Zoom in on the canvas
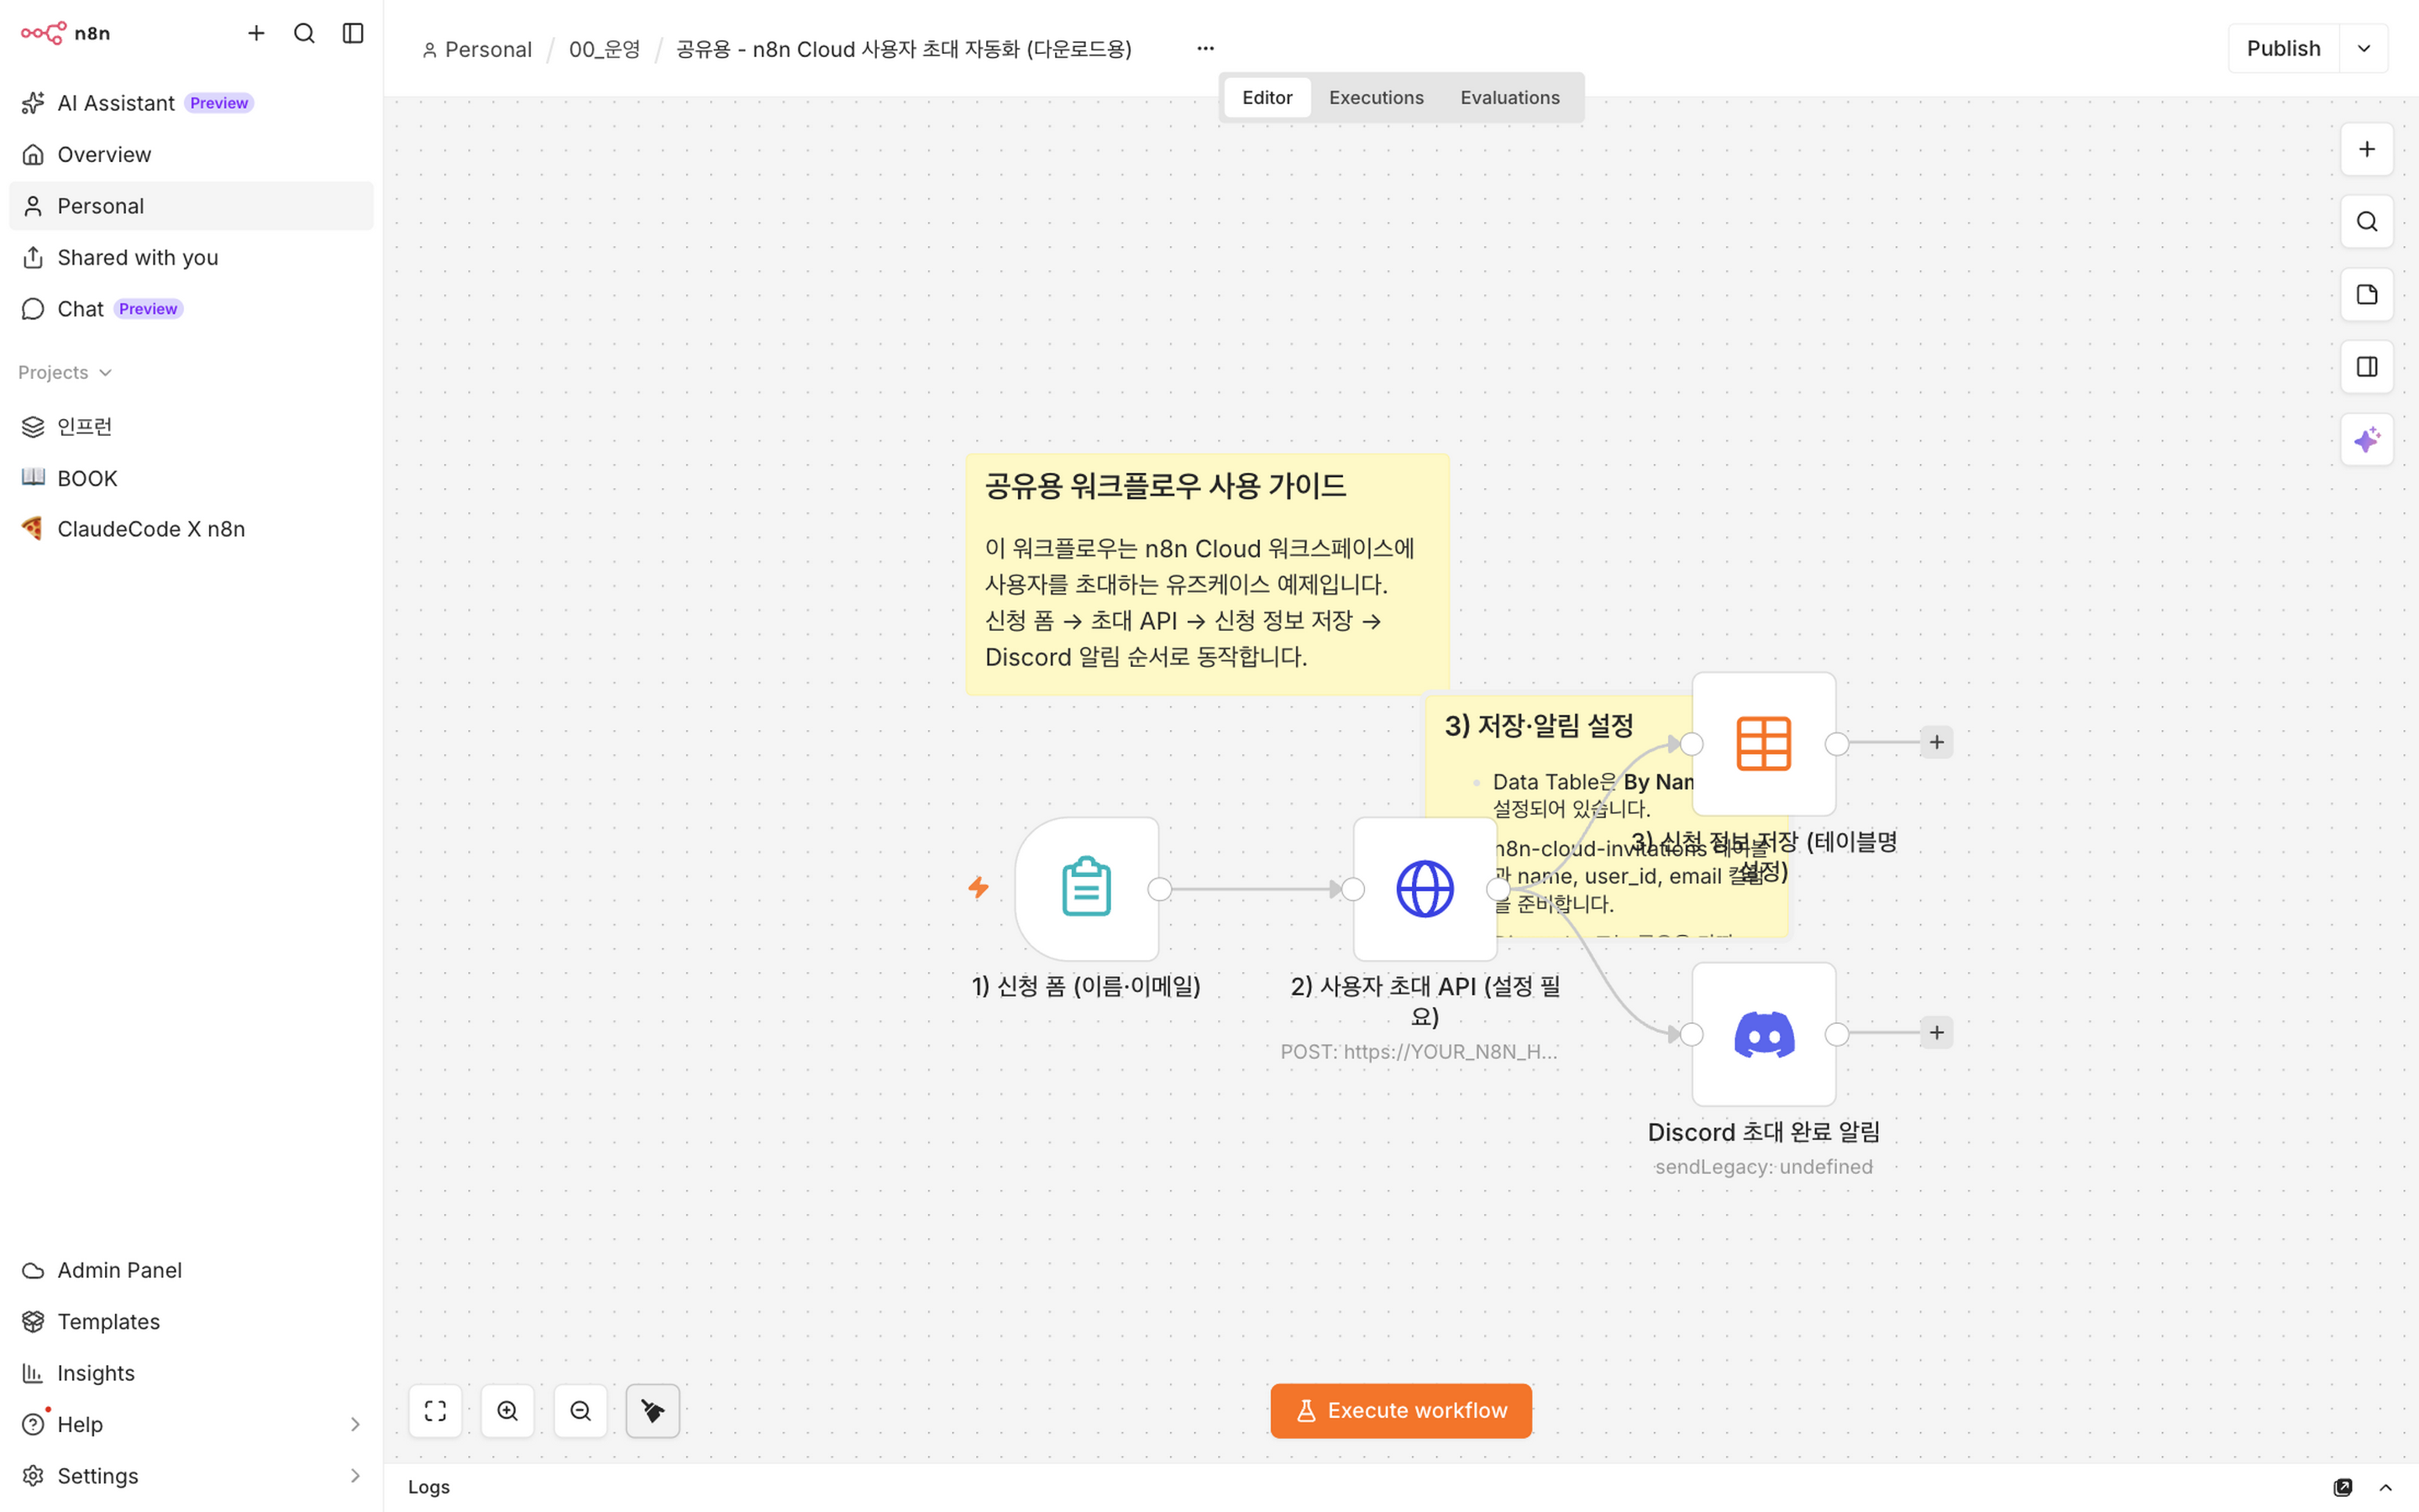 pos(508,1410)
